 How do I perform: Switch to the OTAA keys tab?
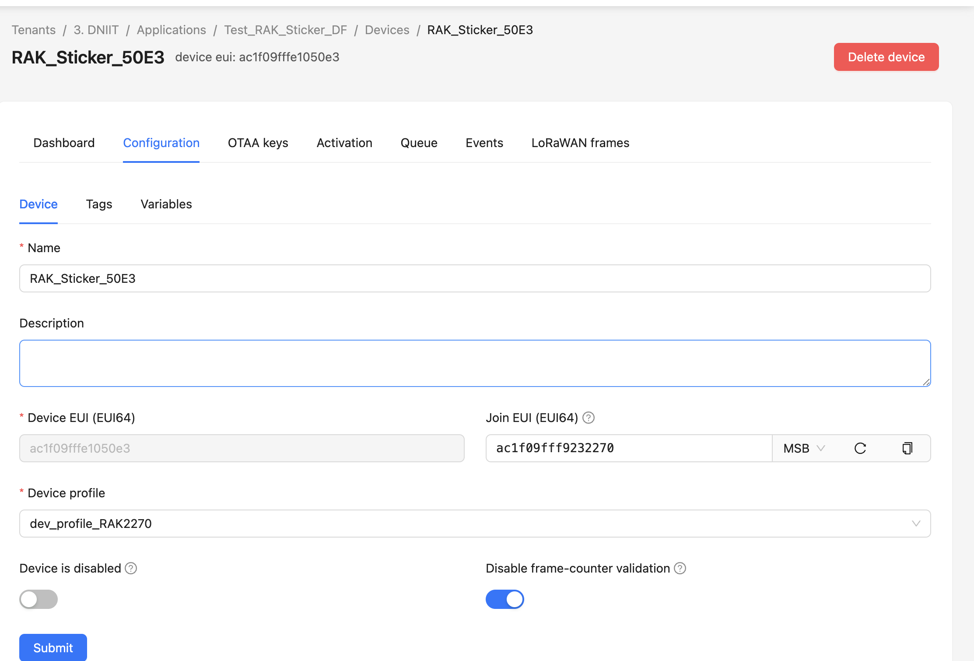(258, 143)
